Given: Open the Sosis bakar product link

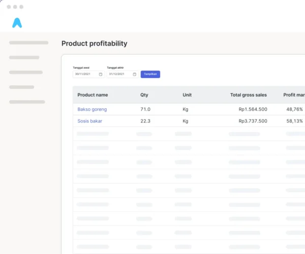Looking at the screenshot, I should [x=89, y=121].
